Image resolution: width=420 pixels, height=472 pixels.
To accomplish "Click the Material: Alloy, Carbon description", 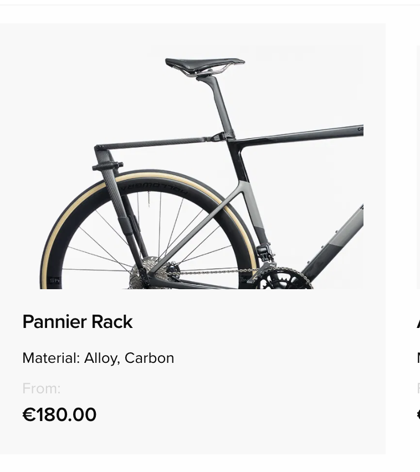I will coord(98,358).
